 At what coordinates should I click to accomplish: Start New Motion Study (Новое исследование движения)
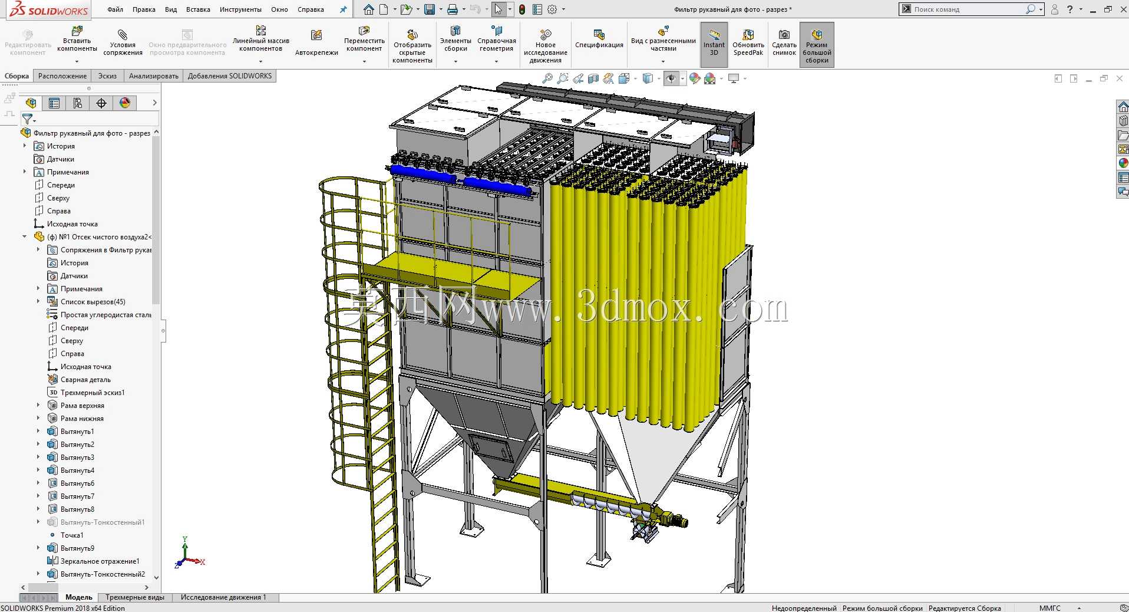[545, 45]
